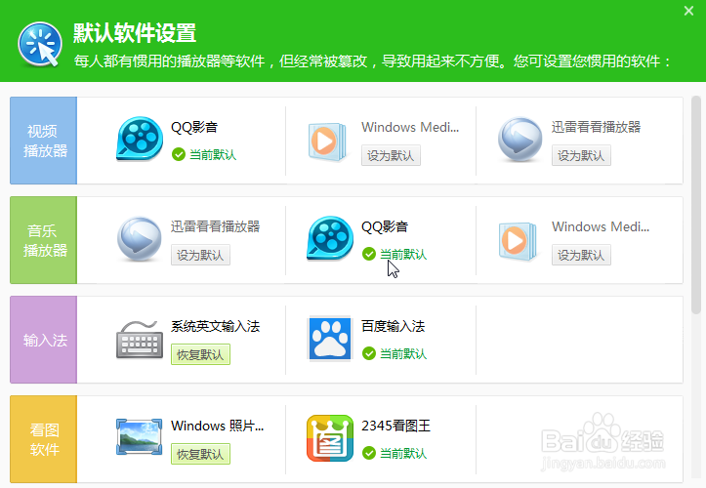Select the 视频播放器 category tab
Image resolution: width=706 pixels, height=488 pixels.
coord(44,141)
